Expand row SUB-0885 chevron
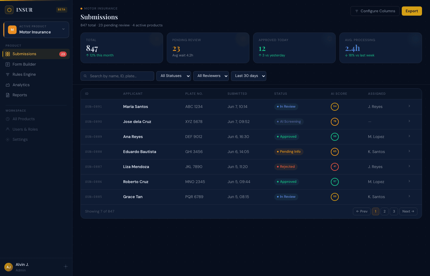This screenshot has height=276, width=430. pos(409,196)
